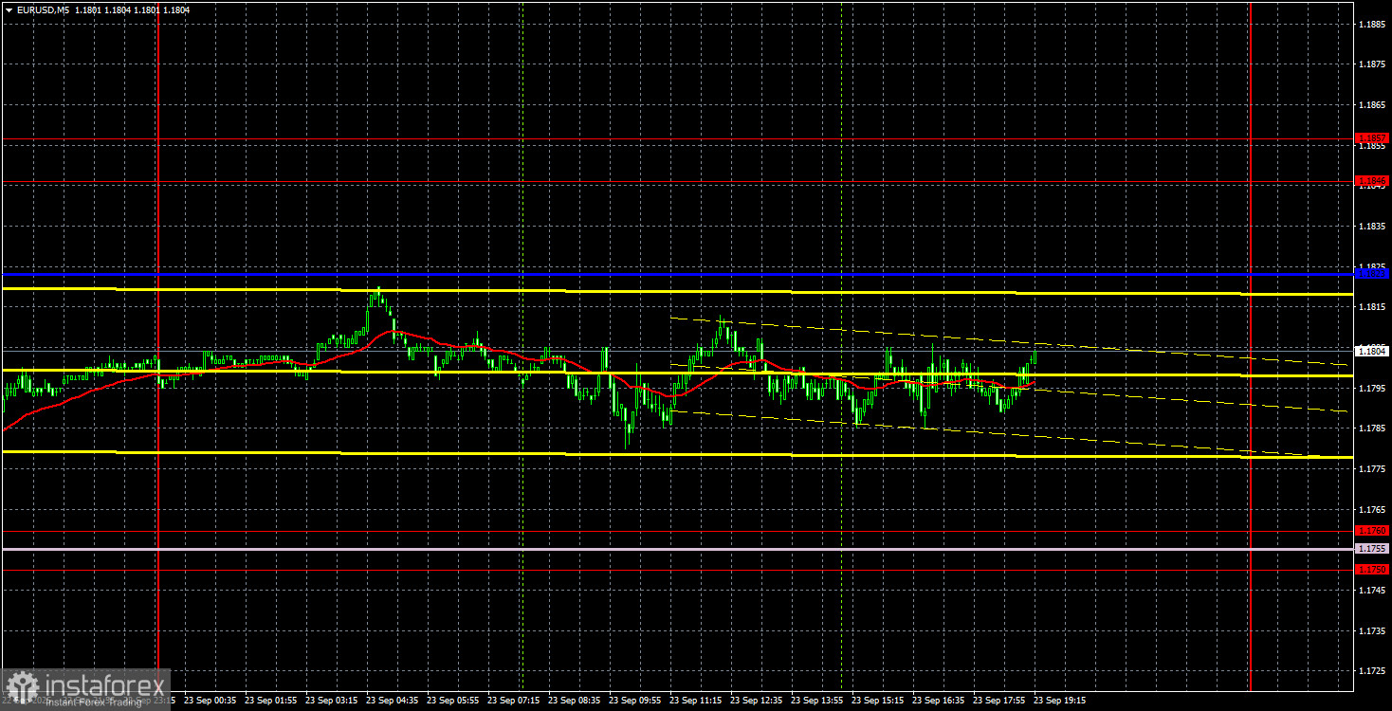Click the 23 Sep 05:55 time label
Image resolution: width=1392 pixels, height=711 pixels.
453,701
